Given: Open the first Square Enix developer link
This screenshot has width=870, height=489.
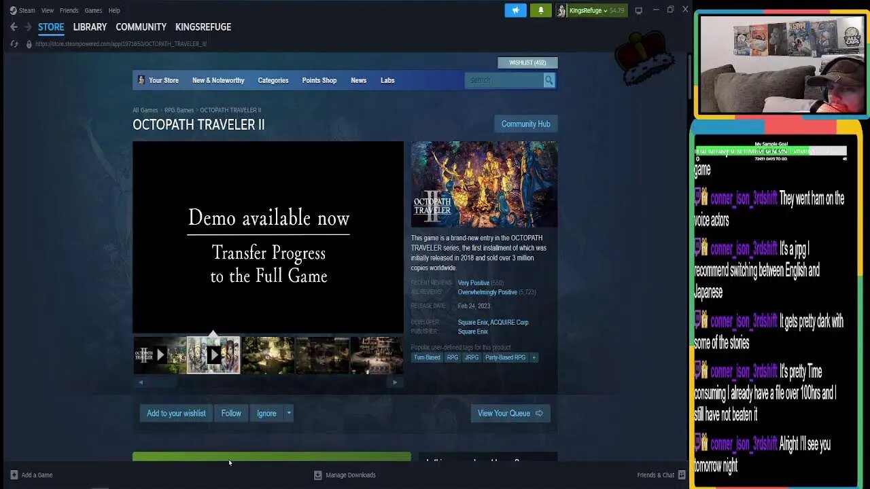Looking at the screenshot, I should coord(472,322).
